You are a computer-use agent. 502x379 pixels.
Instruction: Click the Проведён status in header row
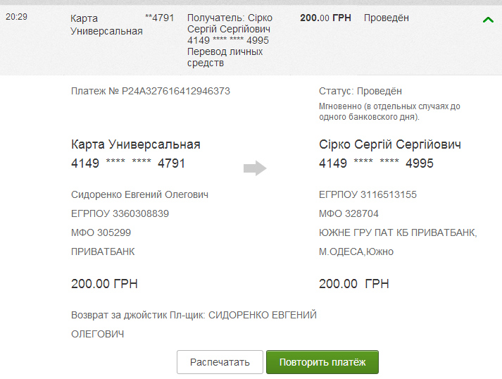(386, 18)
